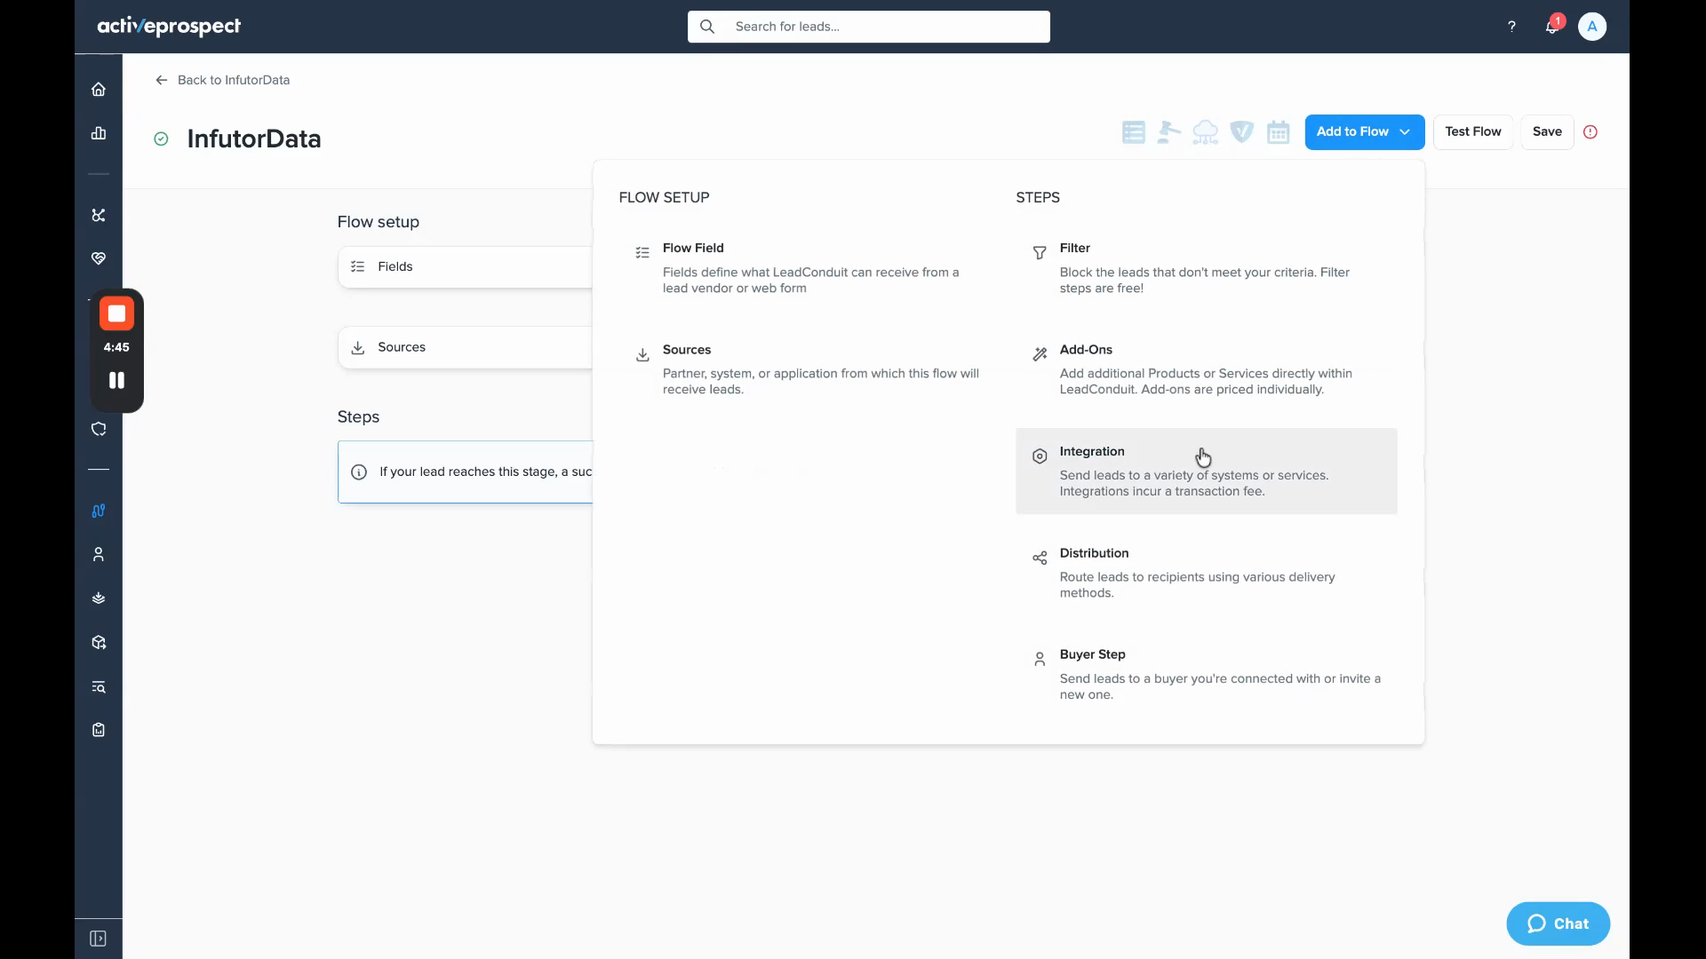Choose the Distribution step option
The image size is (1706, 959).
tap(1207, 573)
